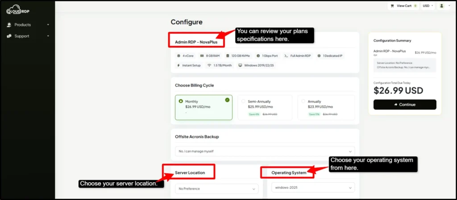
Task: Click the Configuration Total Due Today label
Action: coord(392,83)
